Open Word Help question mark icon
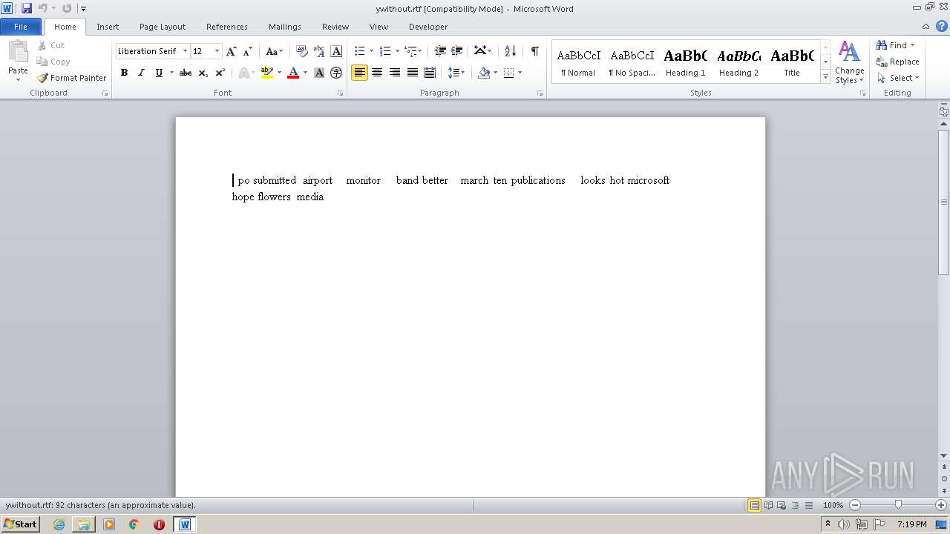The image size is (950, 534). 942,26
